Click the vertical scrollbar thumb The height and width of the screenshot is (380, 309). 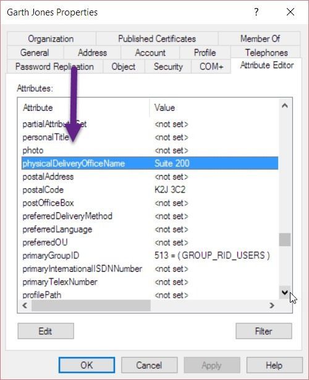coord(285,240)
